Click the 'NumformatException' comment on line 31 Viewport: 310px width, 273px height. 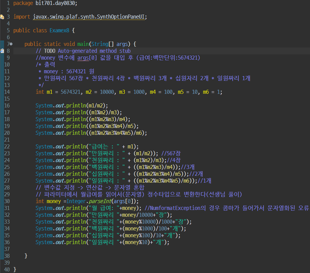pyautogui.click(x=227, y=208)
